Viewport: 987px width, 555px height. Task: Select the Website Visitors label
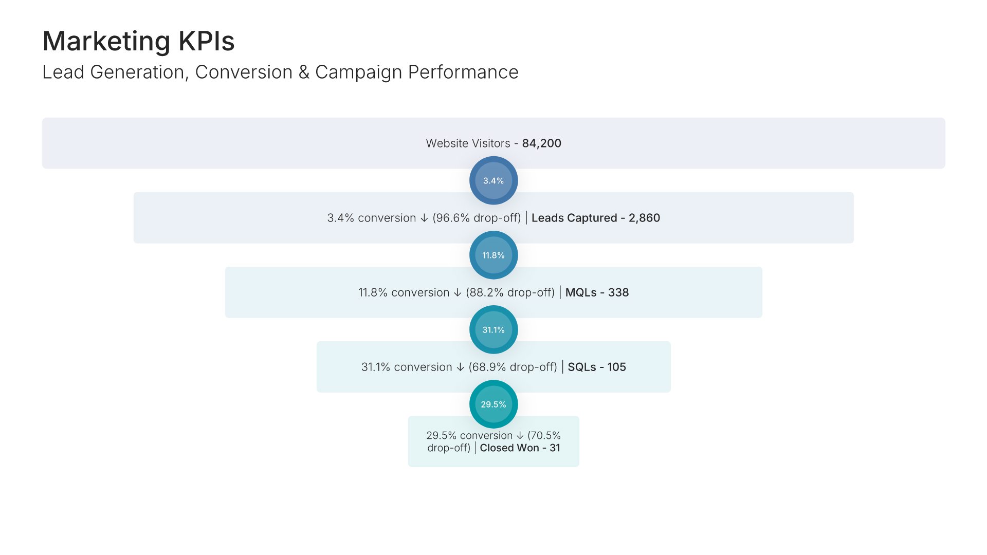click(x=468, y=143)
